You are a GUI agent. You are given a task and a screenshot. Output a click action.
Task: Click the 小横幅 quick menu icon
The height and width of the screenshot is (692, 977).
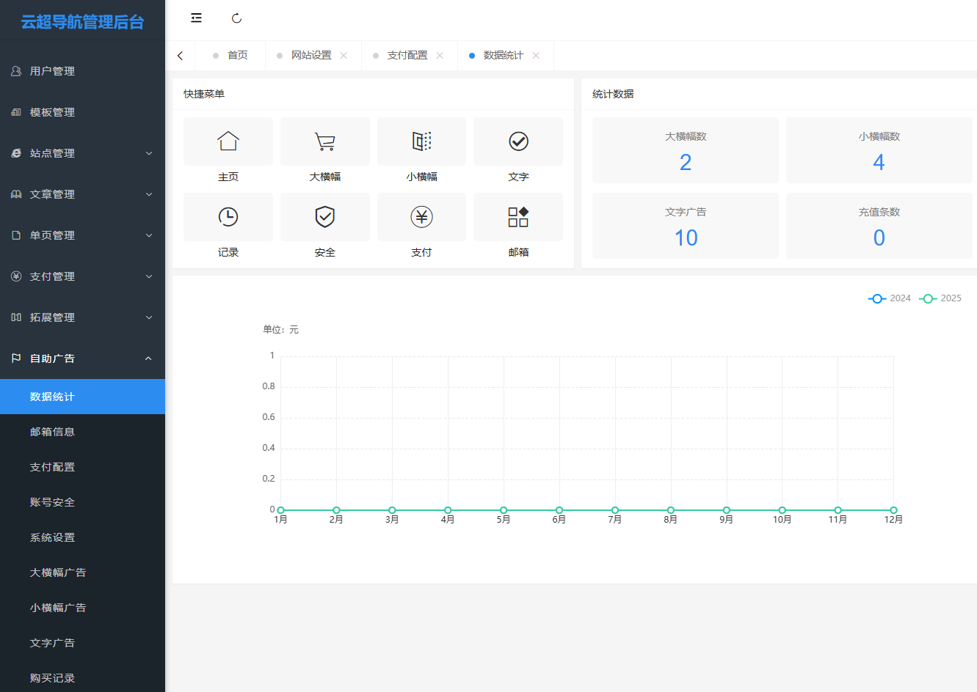[x=421, y=141]
